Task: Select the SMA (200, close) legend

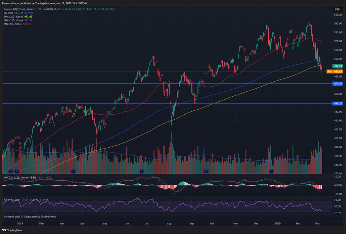Action: point(13,16)
